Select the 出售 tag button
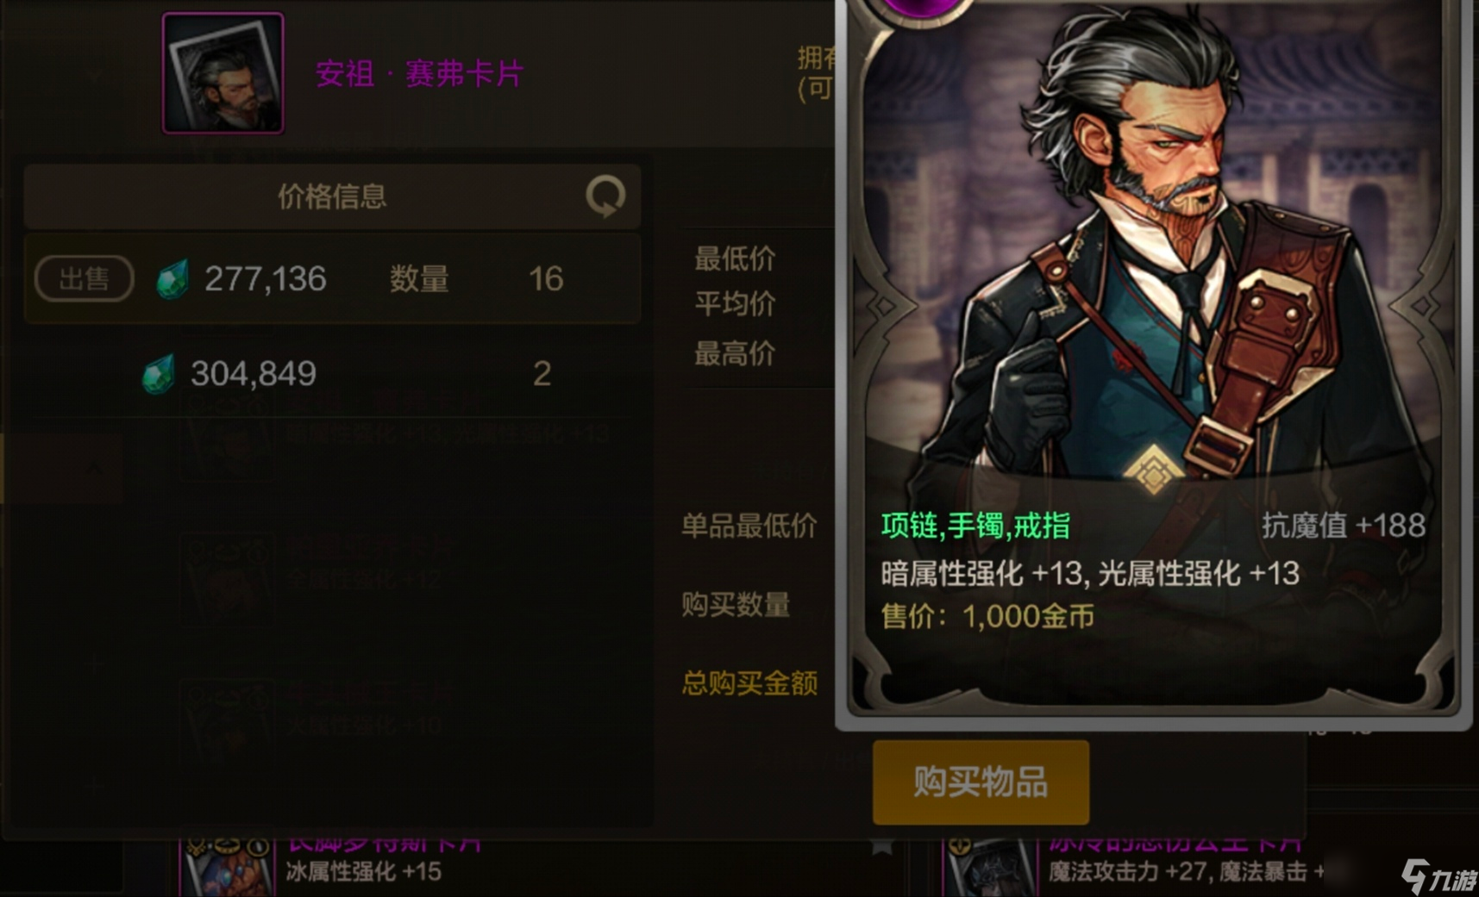The height and width of the screenshot is (897, 1479). (85, 279)
